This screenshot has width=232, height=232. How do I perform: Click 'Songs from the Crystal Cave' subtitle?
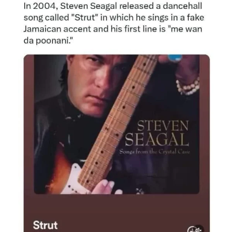(x=155, y=152)
